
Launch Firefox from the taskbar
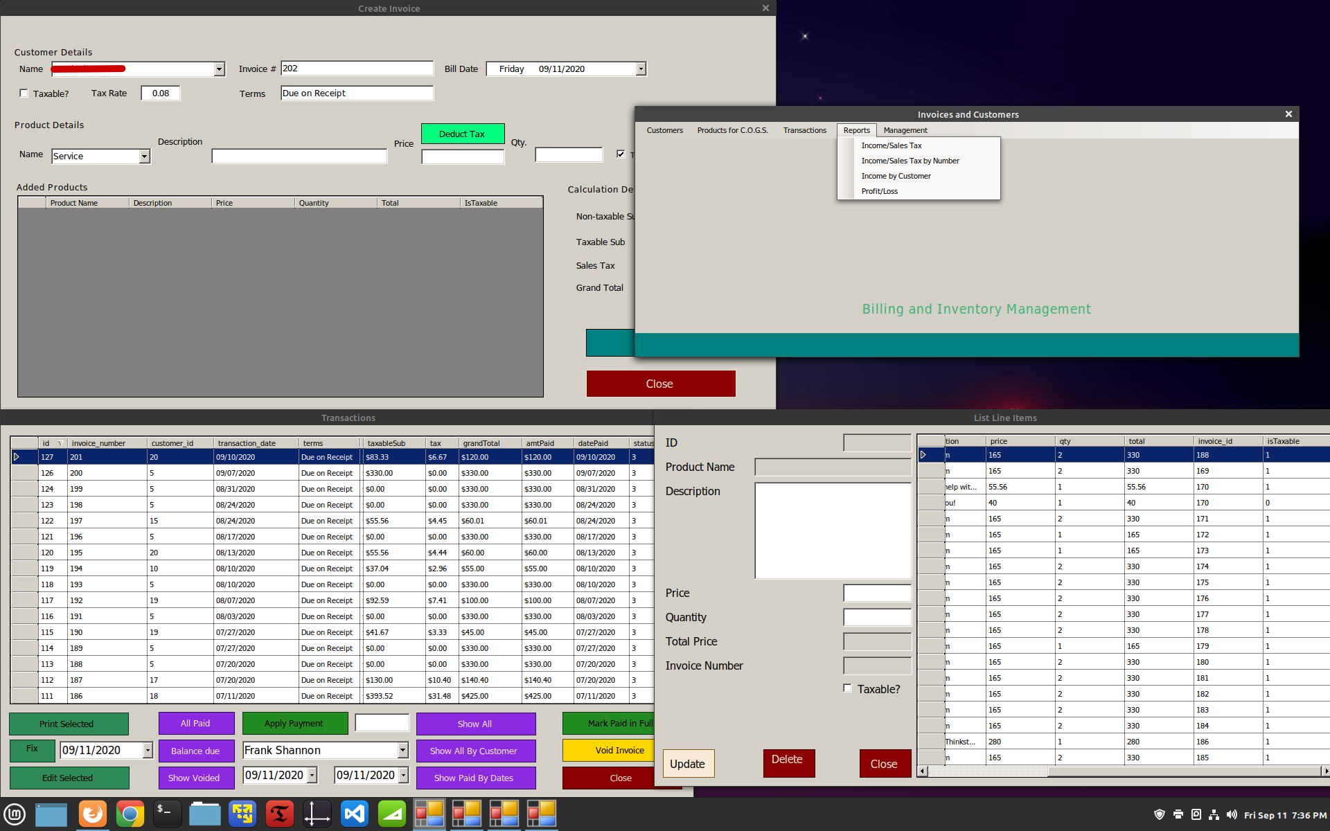(x=92, y=814)
